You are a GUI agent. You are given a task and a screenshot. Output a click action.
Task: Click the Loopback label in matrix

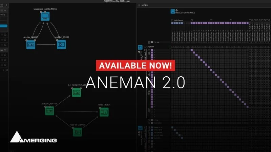[150, 47]
